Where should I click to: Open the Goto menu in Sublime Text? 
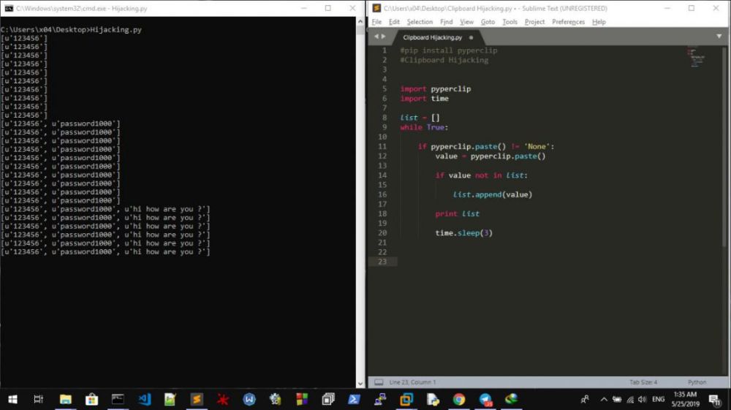tap(488, 22)
